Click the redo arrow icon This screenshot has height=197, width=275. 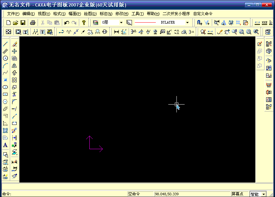click(x=74, y=23)
